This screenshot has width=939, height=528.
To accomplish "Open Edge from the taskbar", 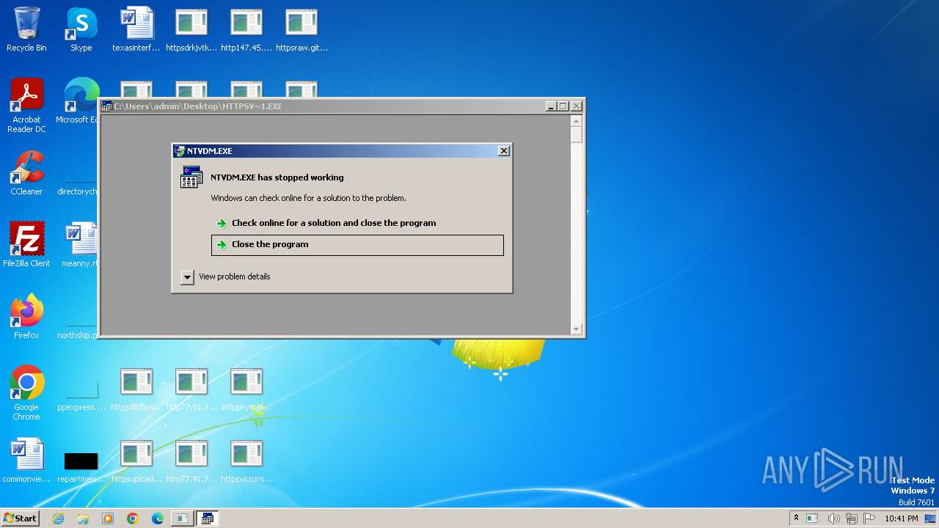I will 158,518.
